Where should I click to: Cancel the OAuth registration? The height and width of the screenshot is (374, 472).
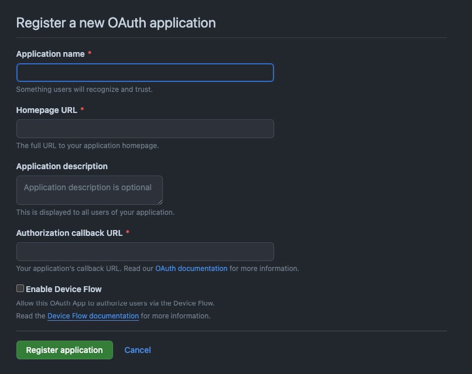(x=138, y=350)
